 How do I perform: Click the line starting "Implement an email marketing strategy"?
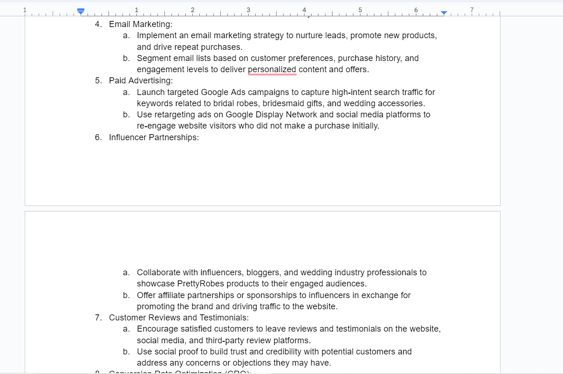coord(287,35)
